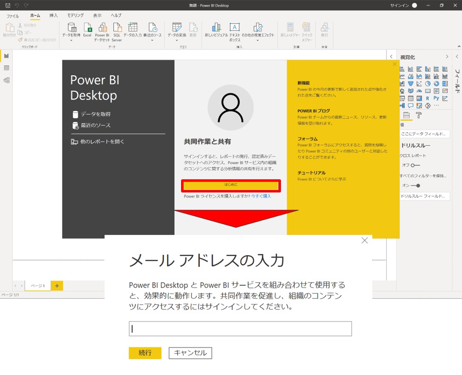Switch to Data view in left sidebar

coord(6,68)
